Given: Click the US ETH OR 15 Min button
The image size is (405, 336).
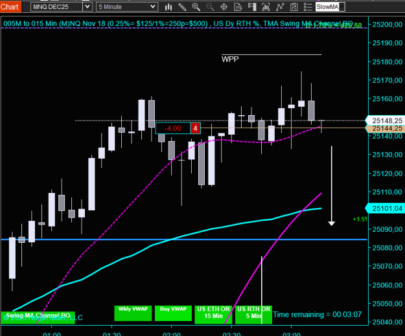Looking at the screenshot, I should [x=213, y=315].
